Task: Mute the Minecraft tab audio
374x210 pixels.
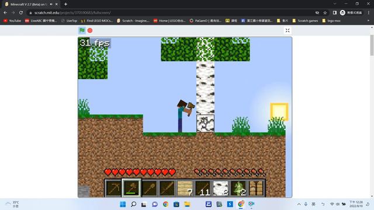Action: pos(51,4)
